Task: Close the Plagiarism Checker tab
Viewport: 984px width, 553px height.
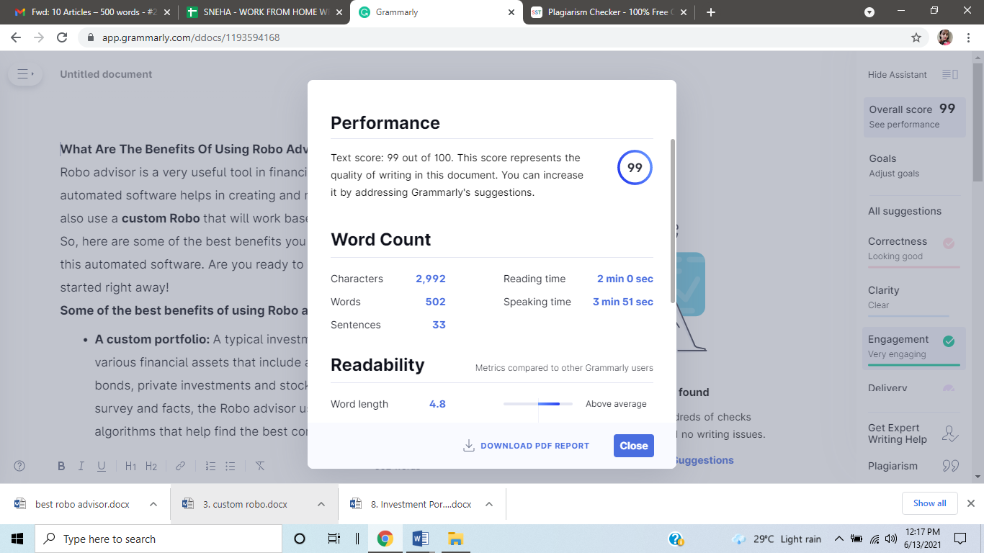Action: click(683, 12)
